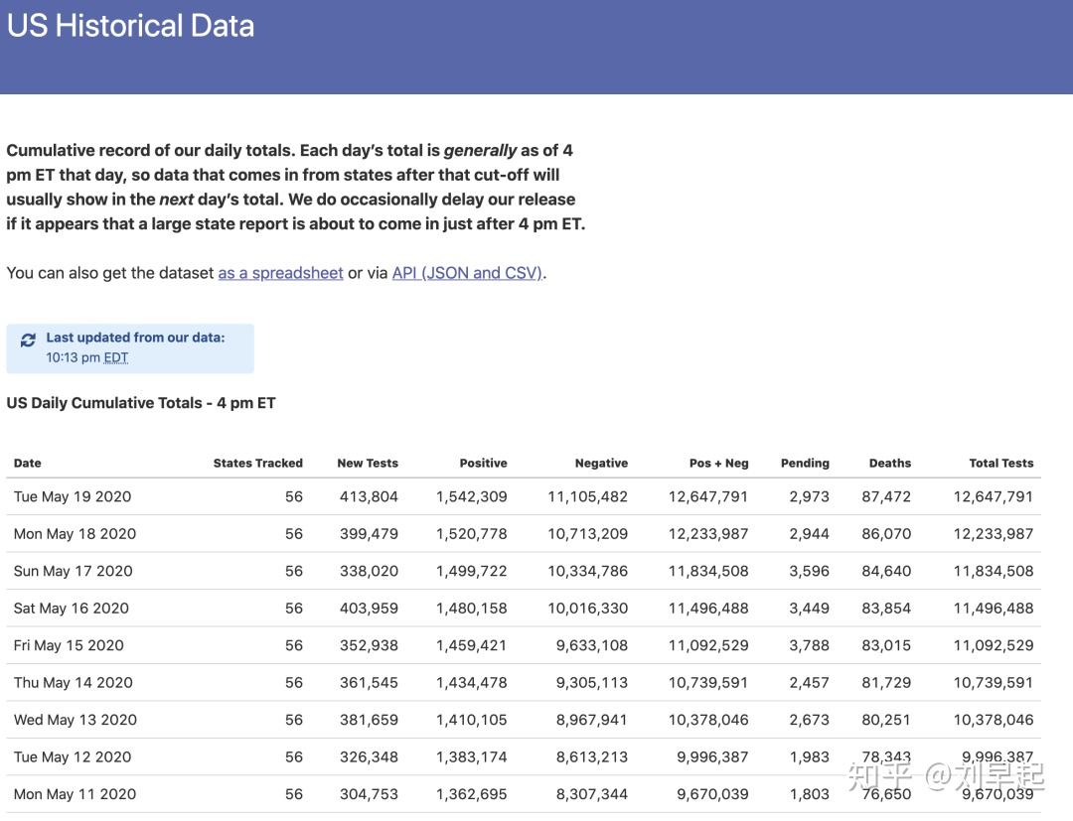This screenshot has height=821, width=1073.
Task: Click the Total Tests column header
Action: tap(1000, 463)
